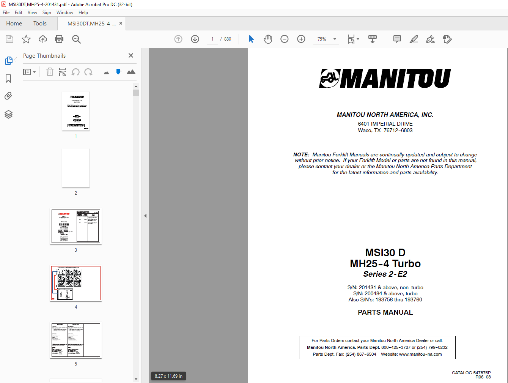
Task: Open the Stamp tool icon
Action: point(447,39)
